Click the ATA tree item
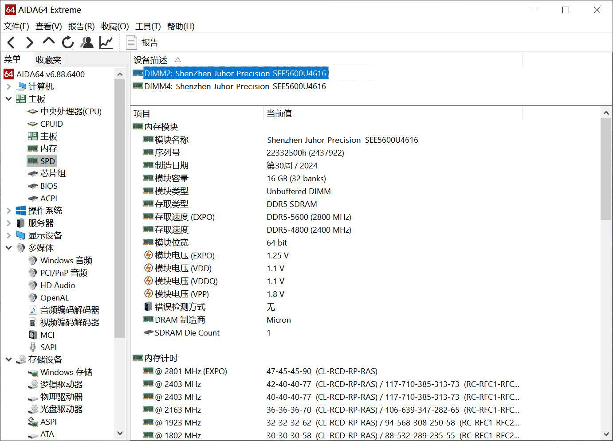The width and height of the screenshot is (613, 441). click(41, 434)
